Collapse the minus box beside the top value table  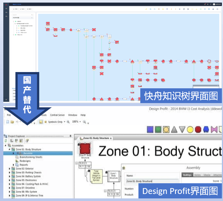click(x=76, y=163)
